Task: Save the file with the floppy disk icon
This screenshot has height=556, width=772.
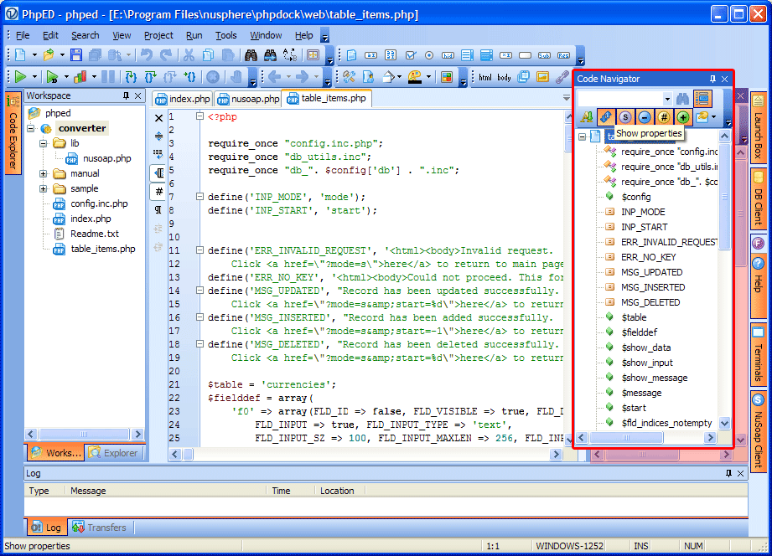Action: [x=75, y=55]
